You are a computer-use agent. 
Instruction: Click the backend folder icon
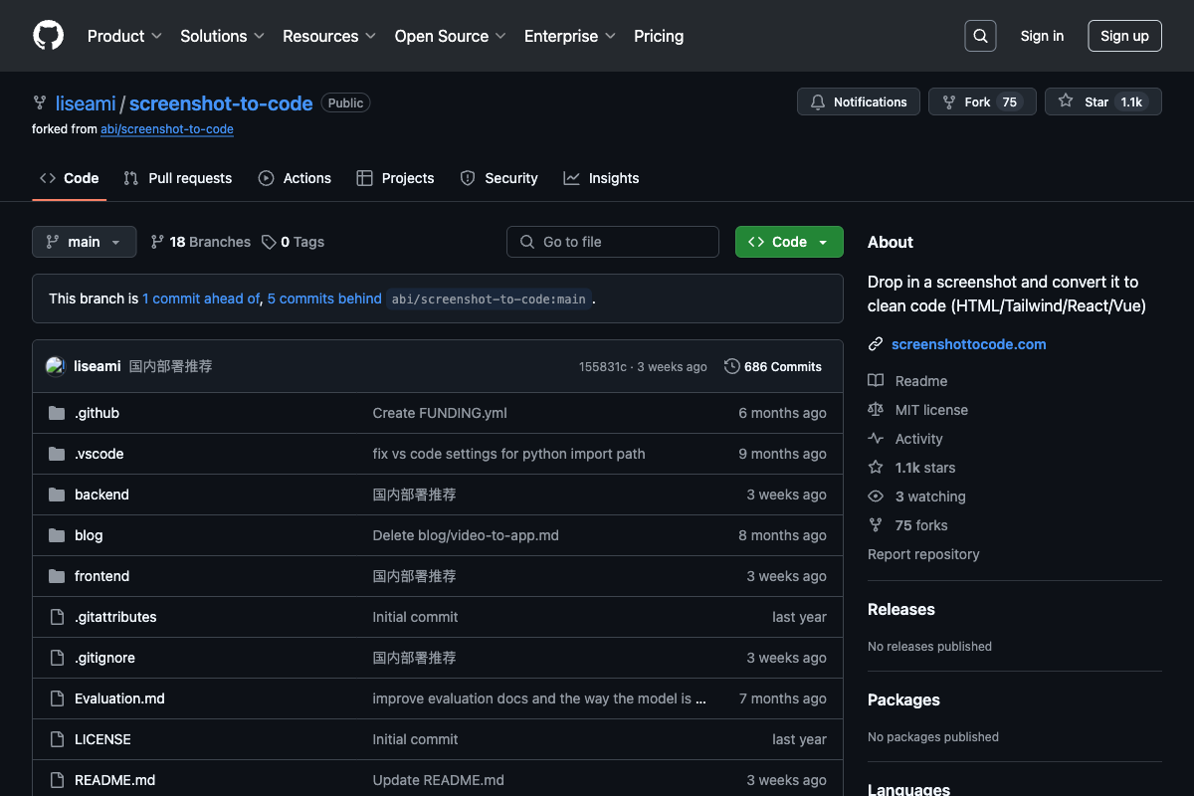point(57,495)
